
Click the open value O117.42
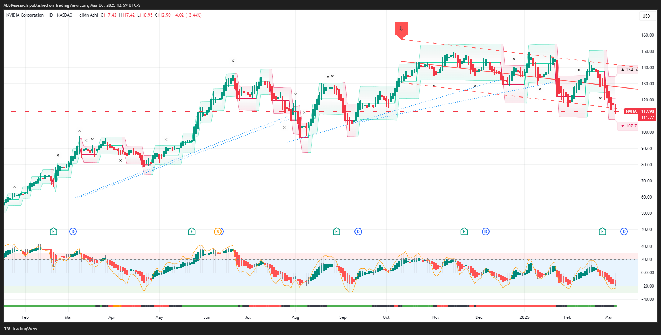[108, 15]
